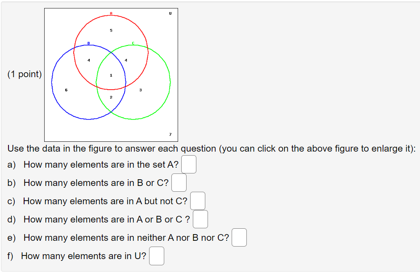Click the number 3 in the green circle

[140, 90]
